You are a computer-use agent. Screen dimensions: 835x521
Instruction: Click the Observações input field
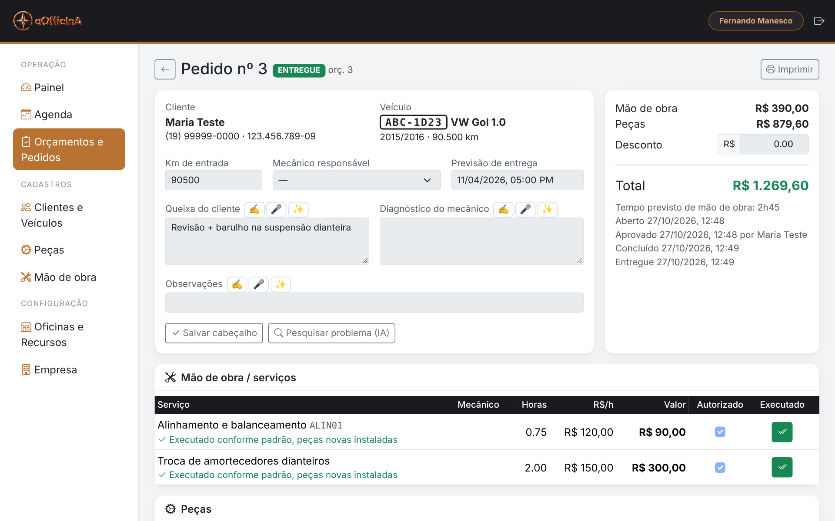tap(374, 303)
